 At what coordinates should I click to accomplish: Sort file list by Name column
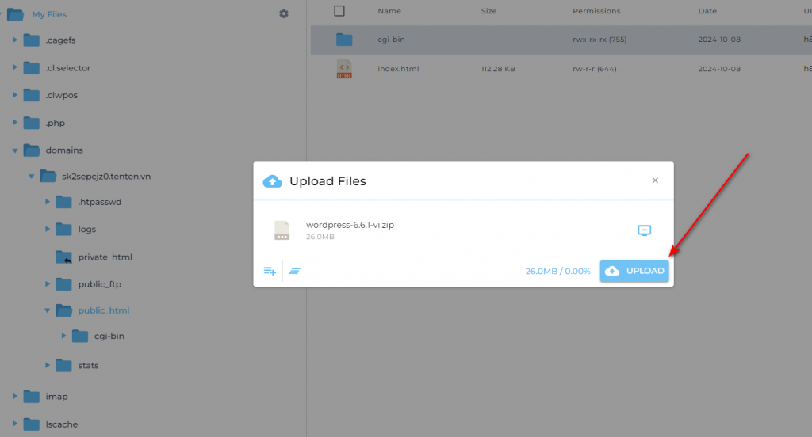click(389, 11)
